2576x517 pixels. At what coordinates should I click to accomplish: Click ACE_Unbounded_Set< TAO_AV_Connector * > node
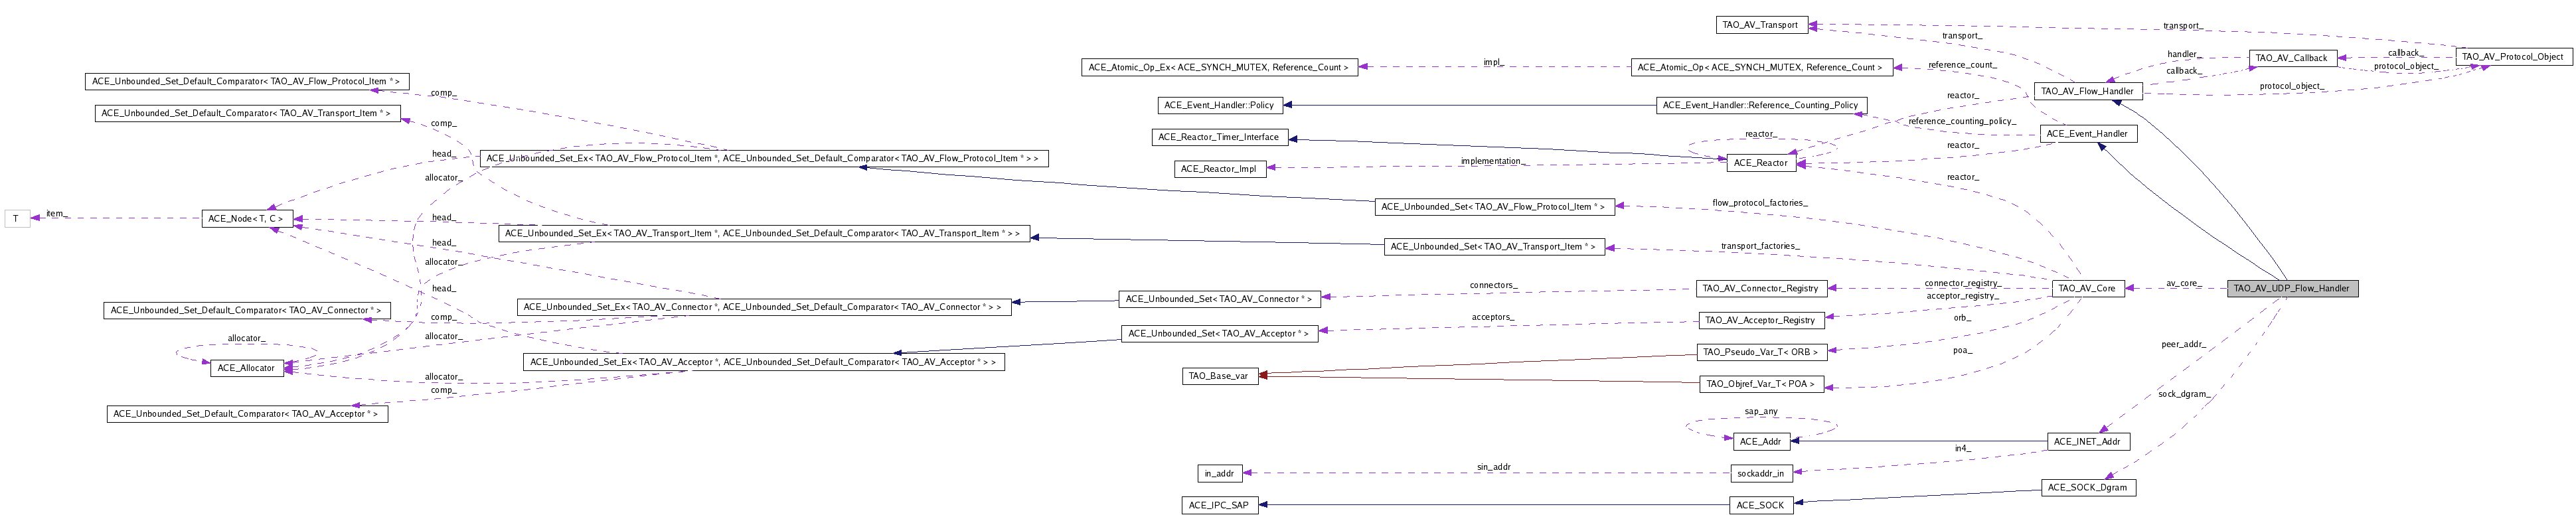click(x=1219, y=298)
